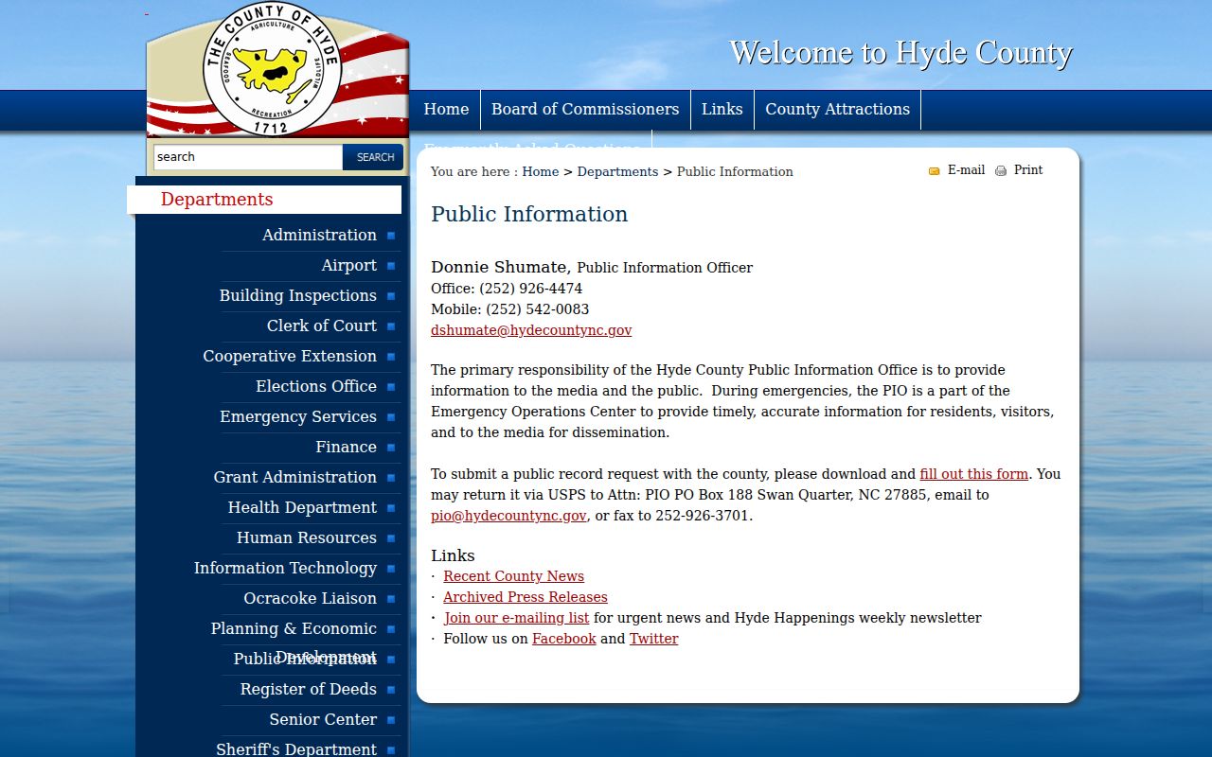Open Archived Press Releases link
The image size is (1212, 757).
(526, 597)
